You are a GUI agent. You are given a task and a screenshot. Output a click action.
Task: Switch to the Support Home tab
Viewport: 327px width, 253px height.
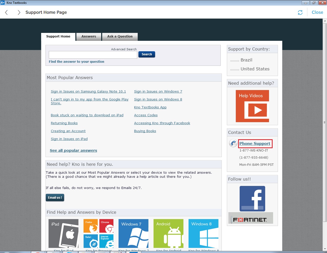pyautogui.click(x=58, y=36)
